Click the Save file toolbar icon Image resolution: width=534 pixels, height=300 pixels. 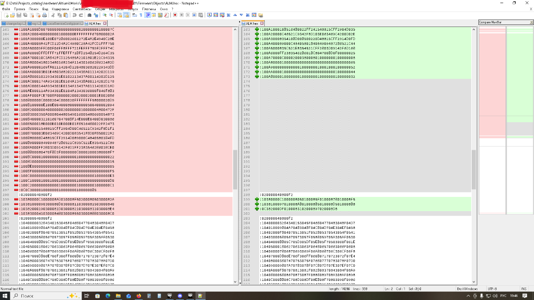(19, 15)
